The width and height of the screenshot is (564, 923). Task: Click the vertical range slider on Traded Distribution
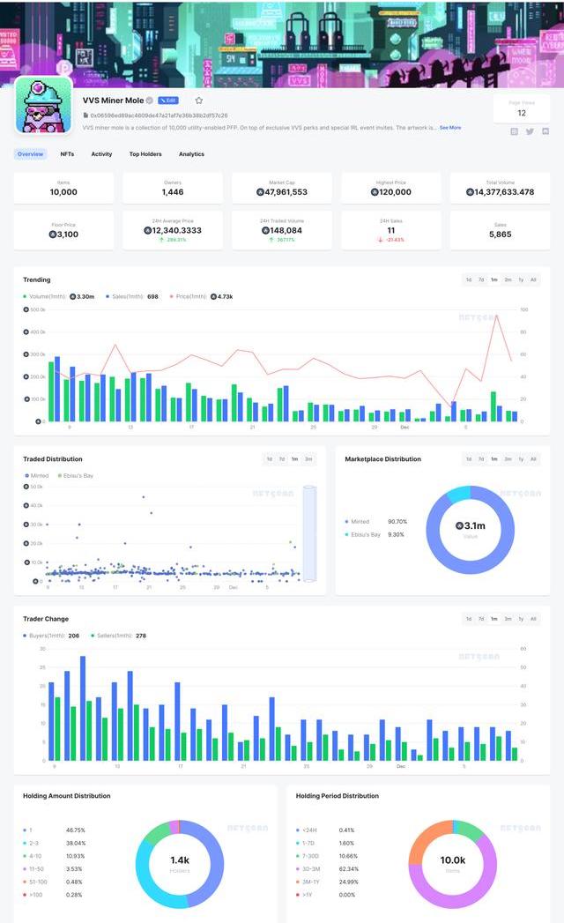(x=308, y=533)
